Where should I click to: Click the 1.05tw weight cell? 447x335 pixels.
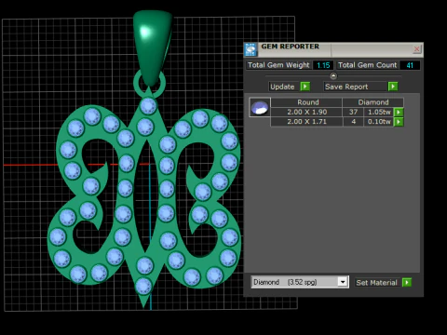coord(379,112)
